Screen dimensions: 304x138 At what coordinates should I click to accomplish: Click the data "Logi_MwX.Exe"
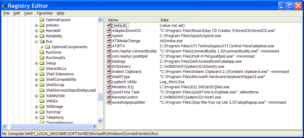click(x=172, y=82)
